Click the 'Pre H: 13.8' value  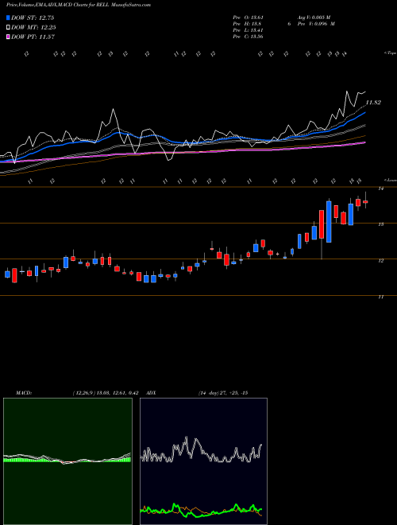(247, 24)
